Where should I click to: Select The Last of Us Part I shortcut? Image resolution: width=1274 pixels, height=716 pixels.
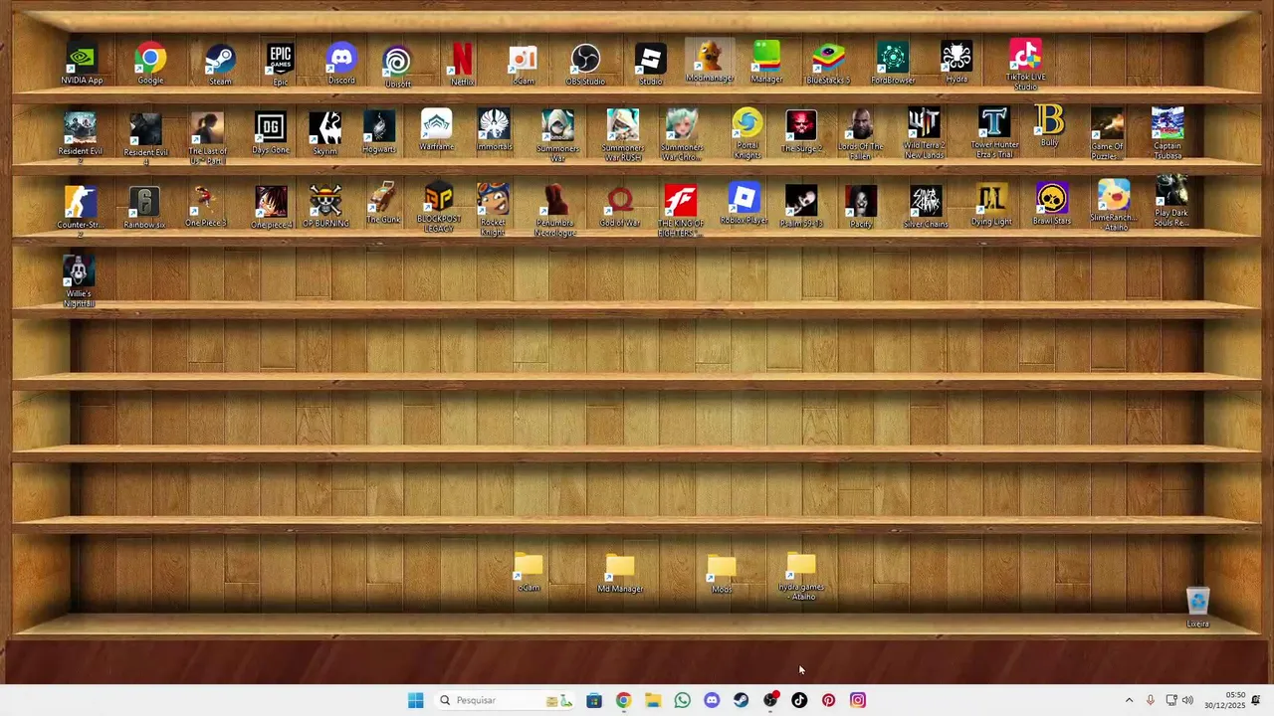click(207, 139)
